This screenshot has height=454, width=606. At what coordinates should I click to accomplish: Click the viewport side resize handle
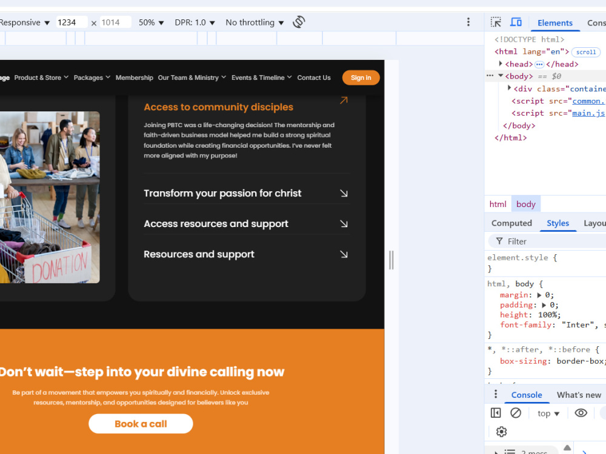(391, 260)
